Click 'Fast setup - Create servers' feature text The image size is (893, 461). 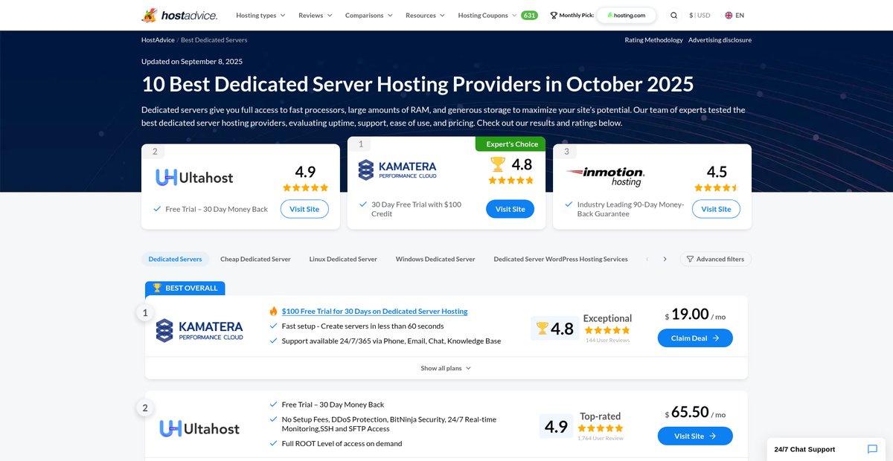362,326
